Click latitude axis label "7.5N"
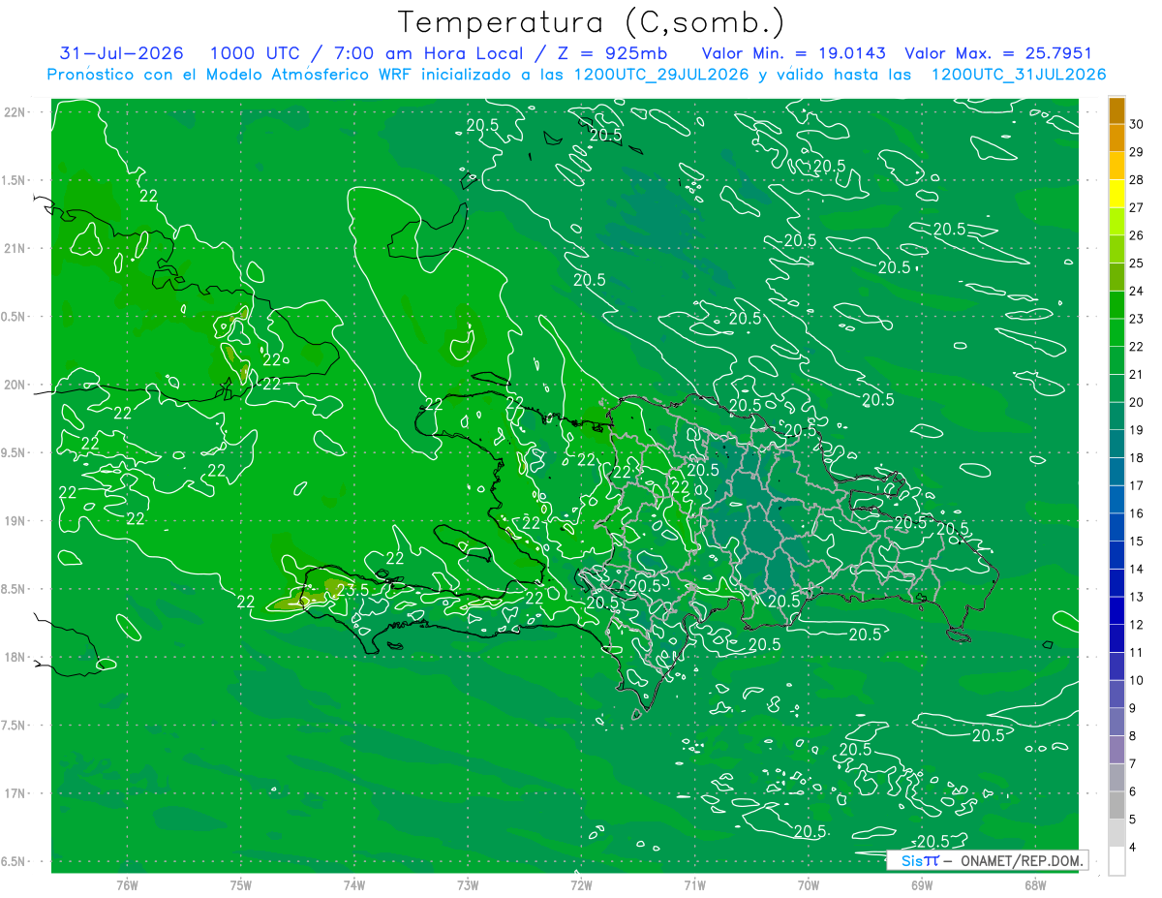Screen dimensions: 1162x898 click(14, 726)
